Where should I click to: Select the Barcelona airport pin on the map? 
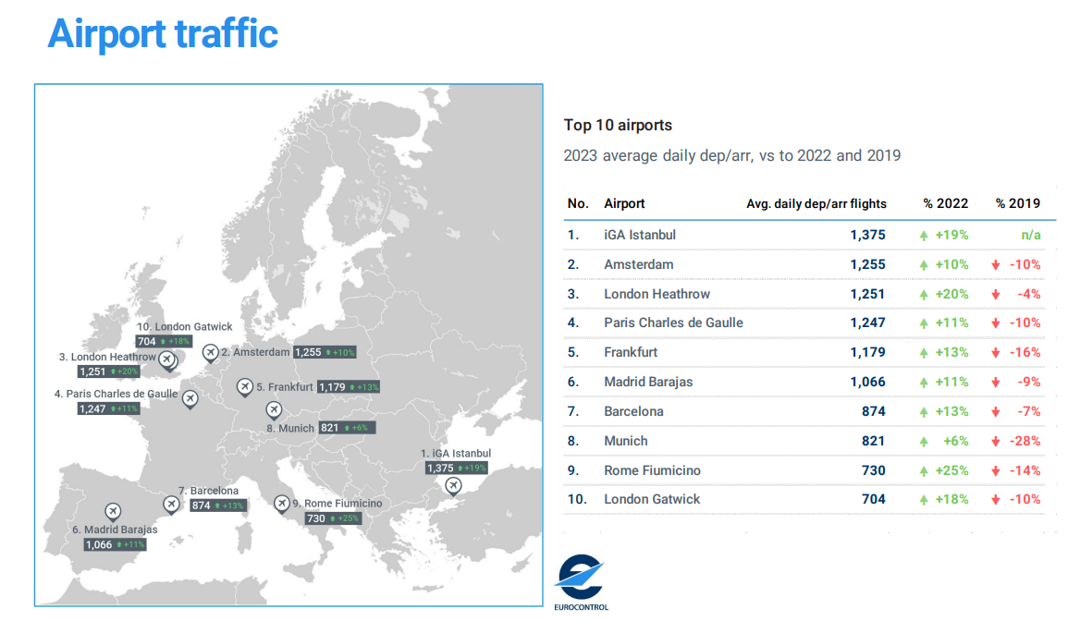click(172, 505)
